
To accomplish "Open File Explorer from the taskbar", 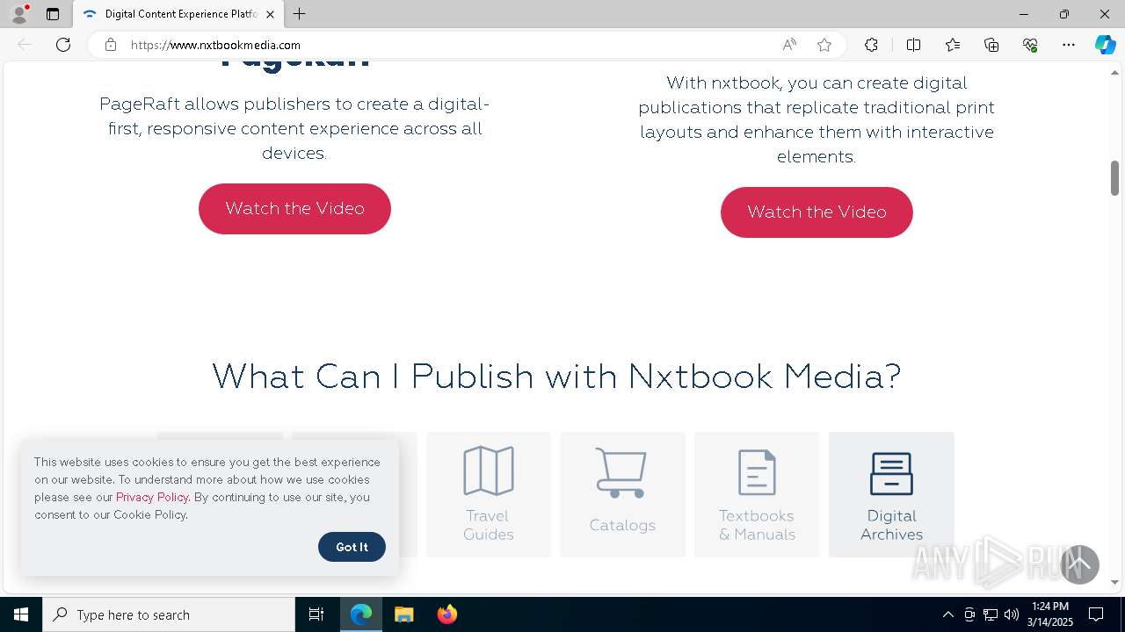I will (404, 614).
